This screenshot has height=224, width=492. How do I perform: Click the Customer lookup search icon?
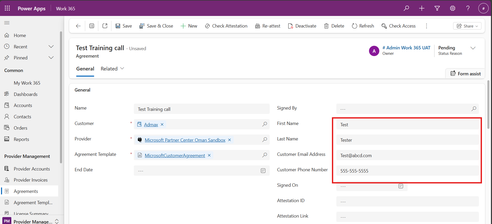click(265, 124)
